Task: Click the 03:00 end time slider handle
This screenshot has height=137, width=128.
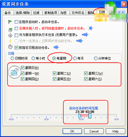Action: click(x=90, y=116)
